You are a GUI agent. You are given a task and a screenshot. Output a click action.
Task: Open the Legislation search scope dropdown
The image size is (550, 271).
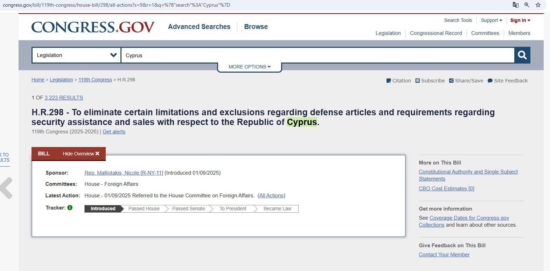click(x=76, y=55)
